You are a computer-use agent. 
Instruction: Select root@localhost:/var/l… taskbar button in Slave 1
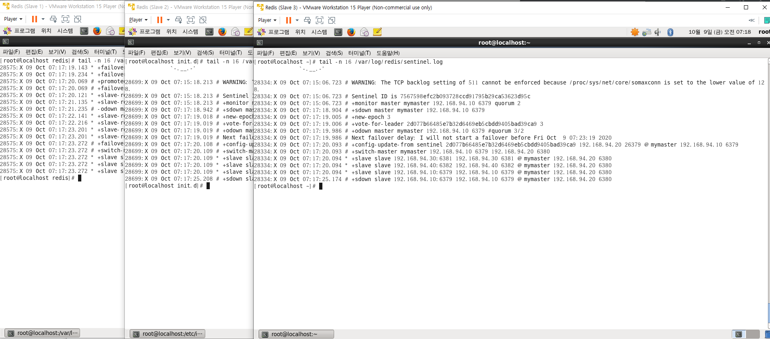pyautogui.click(x=42, y=333)
